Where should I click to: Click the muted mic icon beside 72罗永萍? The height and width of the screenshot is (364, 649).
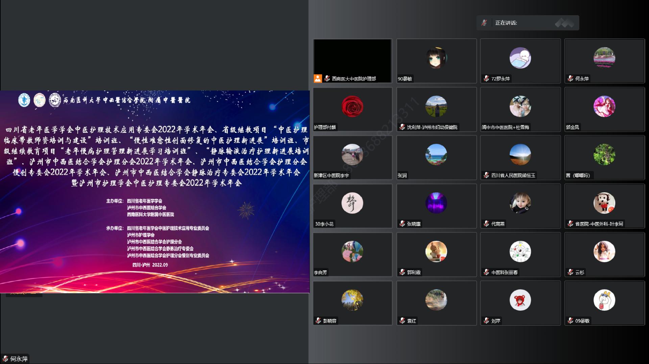(486, 79)
